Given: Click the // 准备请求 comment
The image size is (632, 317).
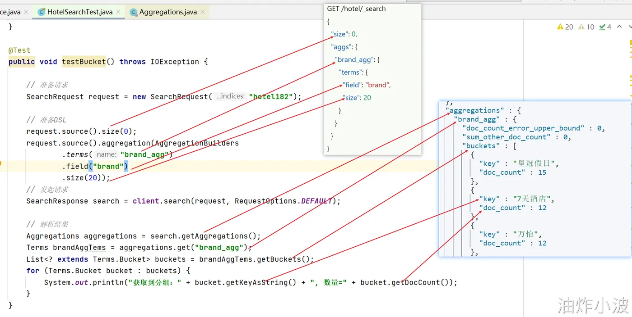Looking at the screenshot, I should coord(47,85).
